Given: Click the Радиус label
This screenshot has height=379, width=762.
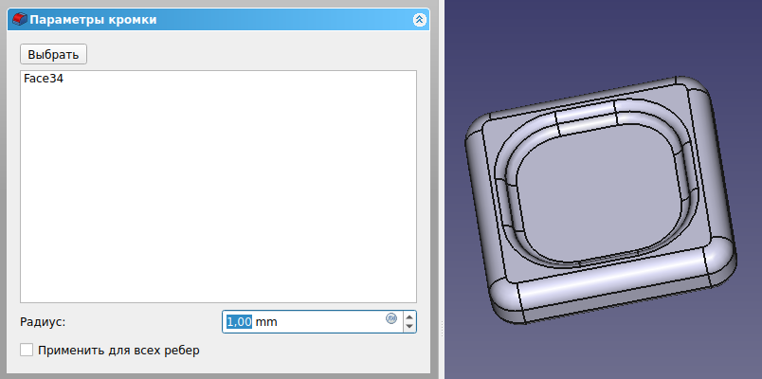Looking at the screenshot, I should coord(43,321).
